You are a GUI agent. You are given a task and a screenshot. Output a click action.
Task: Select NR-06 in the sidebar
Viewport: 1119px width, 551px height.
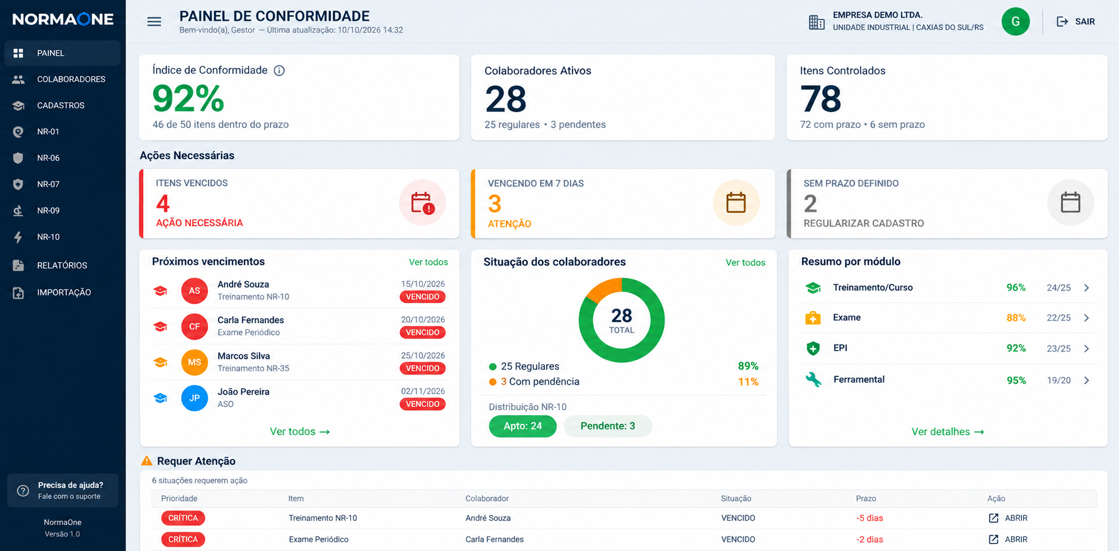pyautogui.click(x=62, y=158)
